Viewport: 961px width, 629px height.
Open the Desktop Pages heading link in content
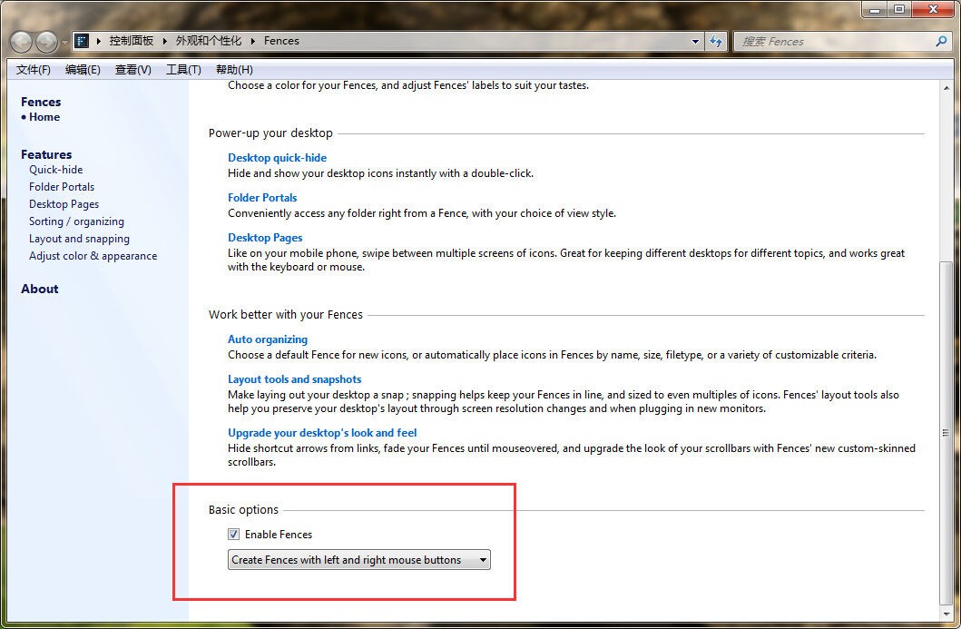[265, 237]
